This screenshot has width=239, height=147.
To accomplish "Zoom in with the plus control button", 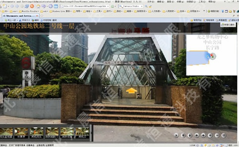I will [x=210, y=135].
